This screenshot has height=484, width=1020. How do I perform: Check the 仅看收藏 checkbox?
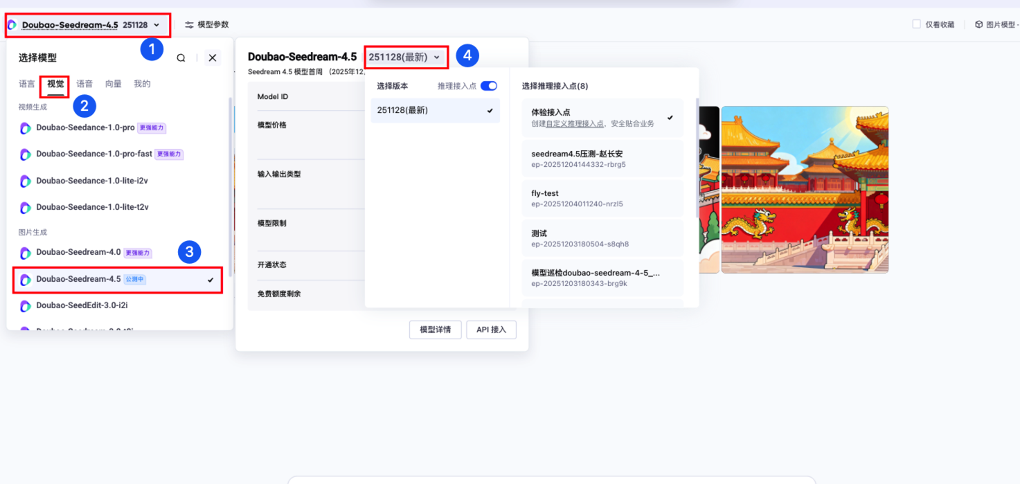click(x=917, y=24)
